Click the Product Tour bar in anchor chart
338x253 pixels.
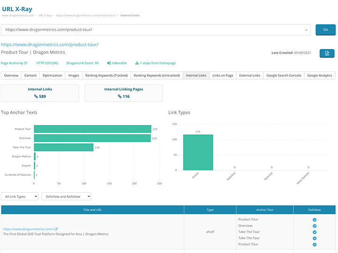coord(92,129)
